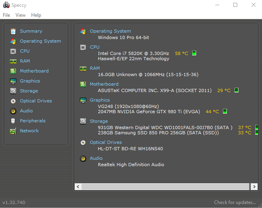Click the Operating System flag icon in sidebar
The image size is (262, 208).
[13, 41]
